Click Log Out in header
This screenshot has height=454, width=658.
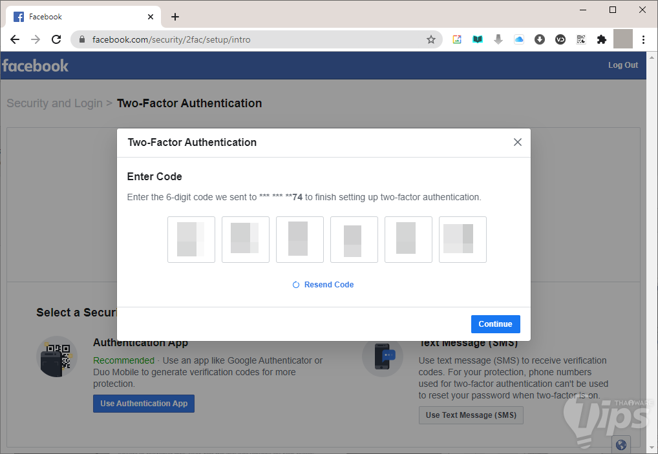tap(623, 65)
